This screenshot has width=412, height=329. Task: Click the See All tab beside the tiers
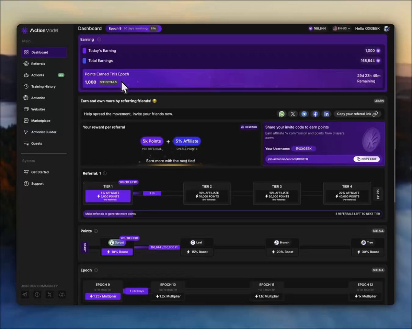click(x=378, y=194)
